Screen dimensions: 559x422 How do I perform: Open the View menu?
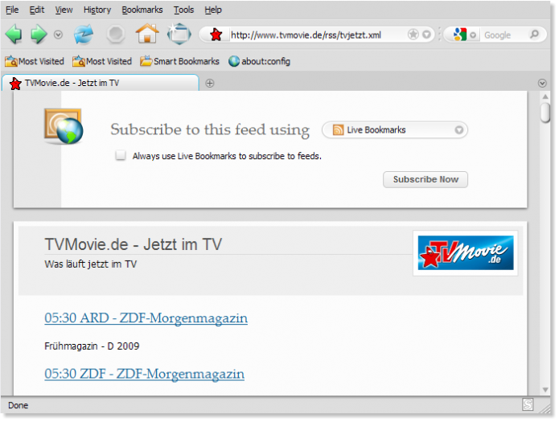pyautogui.click(x=64, y=10)
